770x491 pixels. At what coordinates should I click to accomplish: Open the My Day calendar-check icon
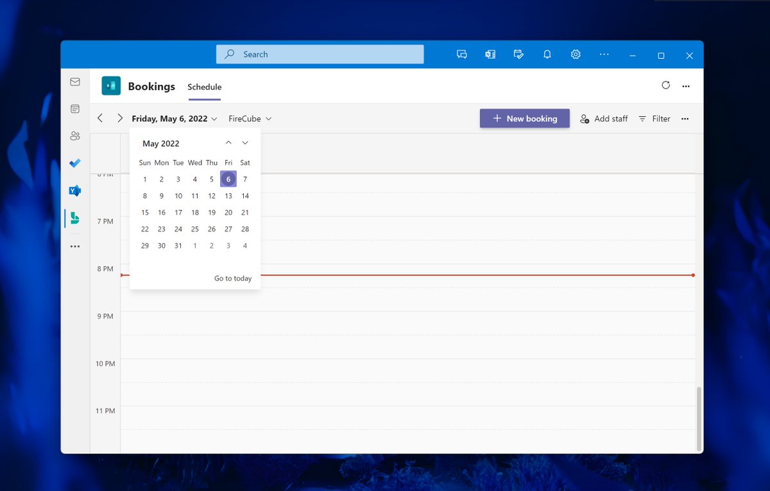click(x=518, y=55)
